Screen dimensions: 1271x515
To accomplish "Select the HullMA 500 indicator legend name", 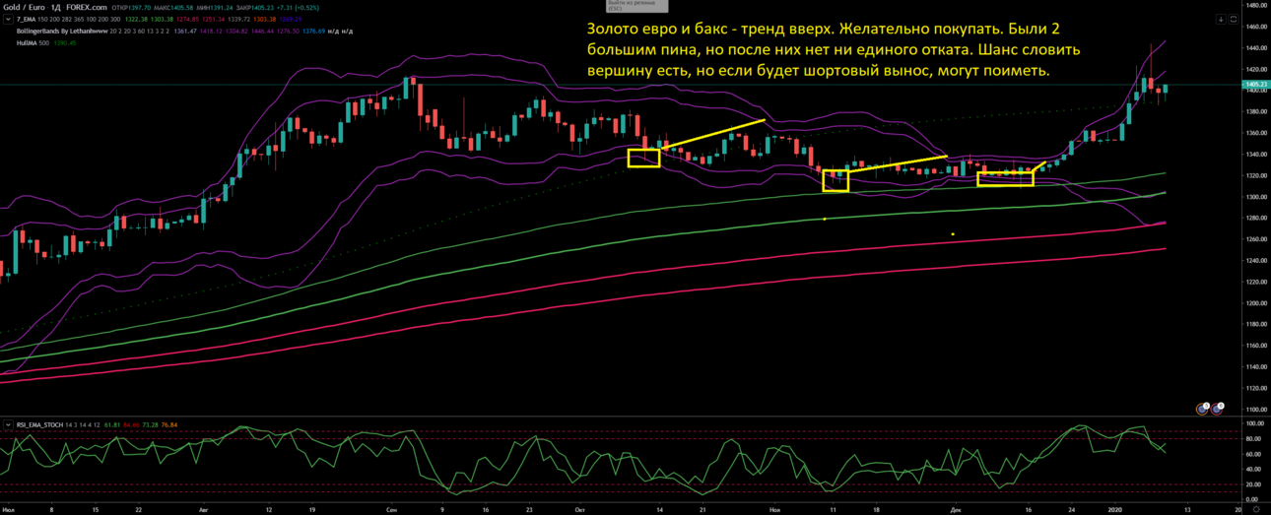I will click(x=33, y=43).
